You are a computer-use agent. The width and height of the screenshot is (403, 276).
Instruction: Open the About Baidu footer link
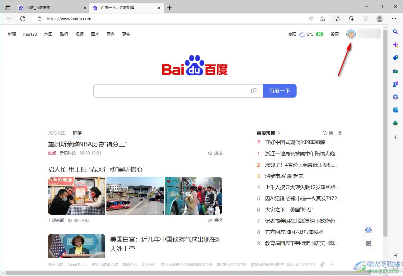[77, 264]
